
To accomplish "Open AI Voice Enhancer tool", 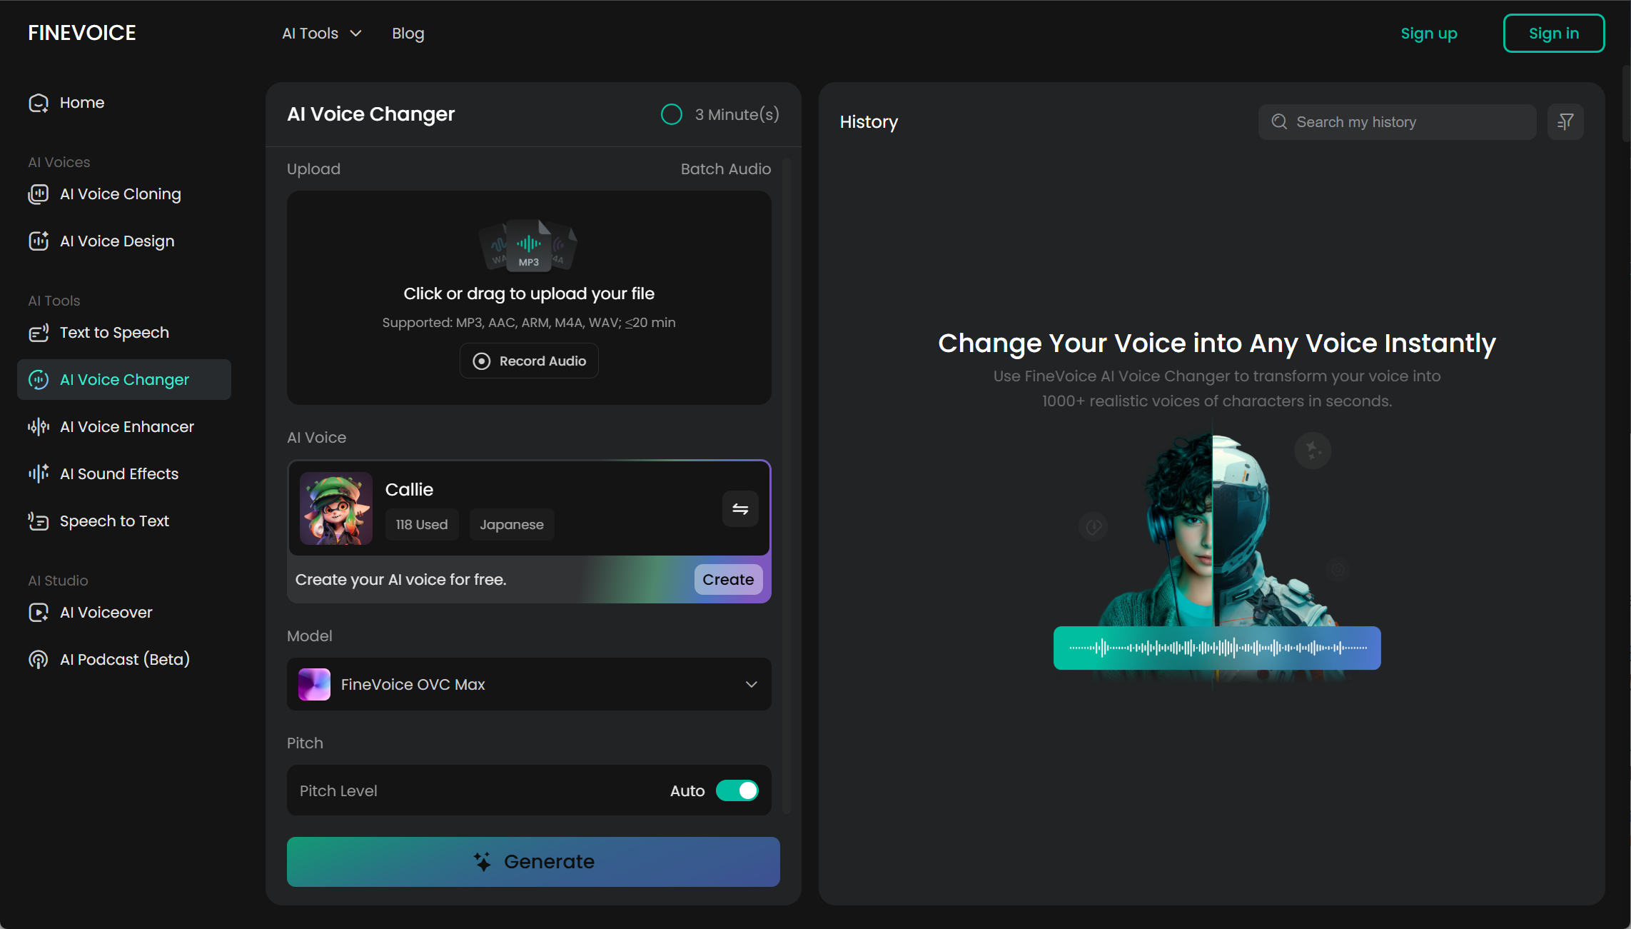I will click(126, 427).
